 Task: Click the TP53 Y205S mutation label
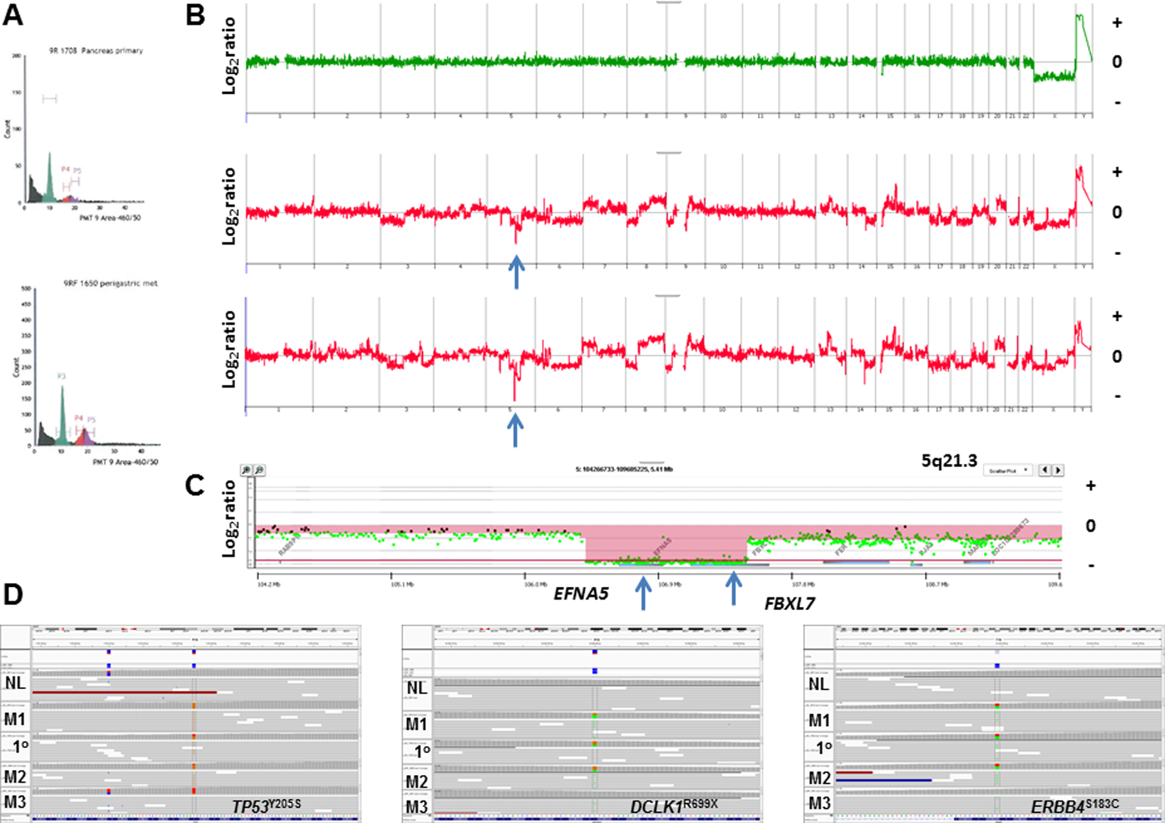pos(266,806)
